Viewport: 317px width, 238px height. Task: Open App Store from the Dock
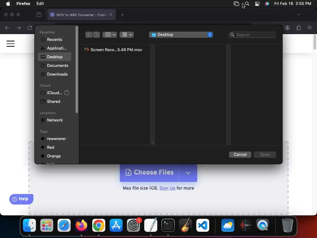116,225
